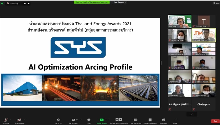The height and width of the screenshot is (125, 220).
Task: Click the blue factory building photo
Action: pos(23,88)
